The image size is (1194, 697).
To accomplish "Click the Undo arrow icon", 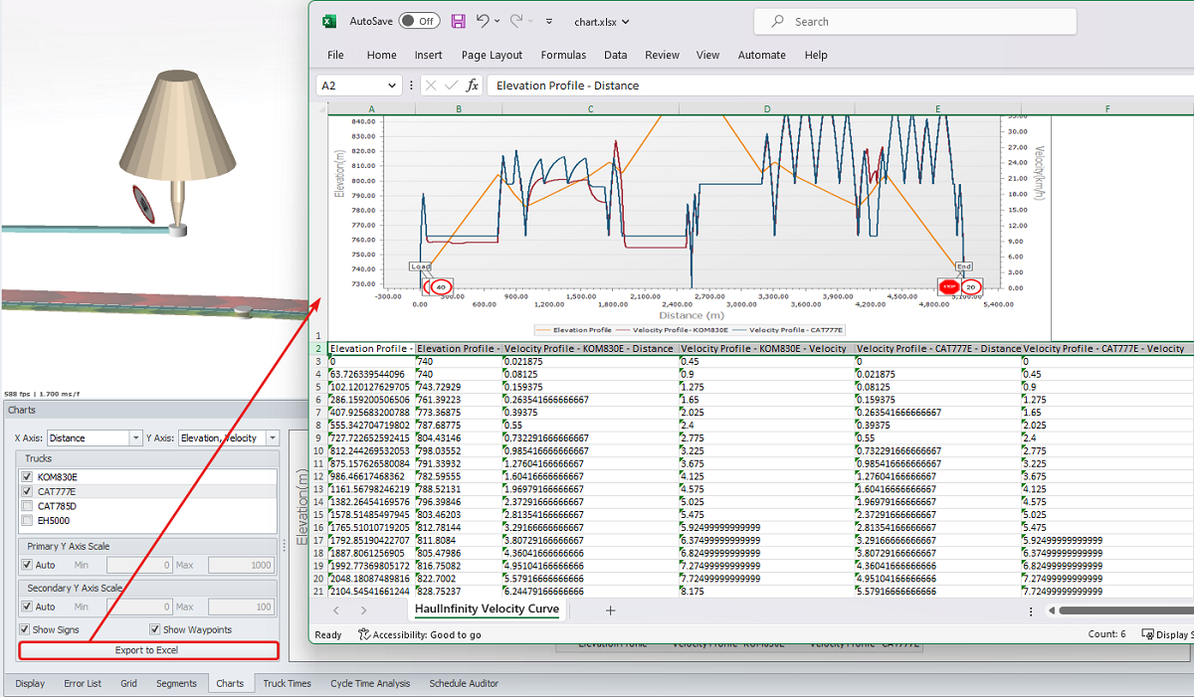I will (x=483, y=21).
